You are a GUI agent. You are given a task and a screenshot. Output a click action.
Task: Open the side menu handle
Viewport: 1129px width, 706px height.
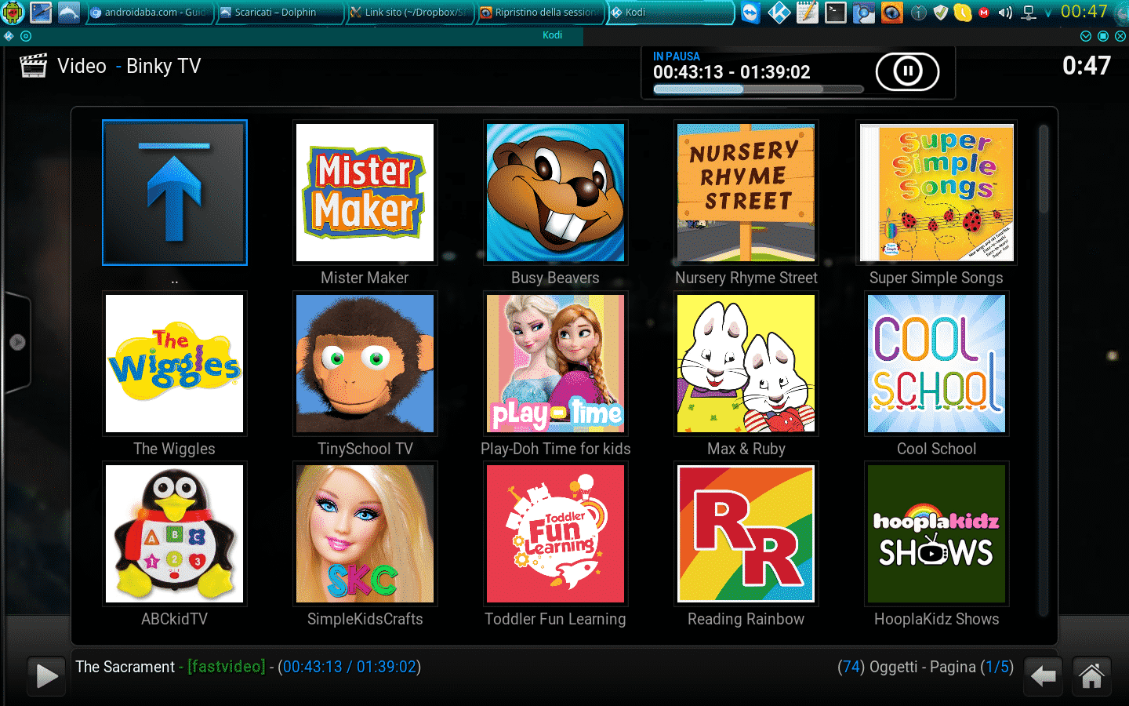tap(16, 342)
